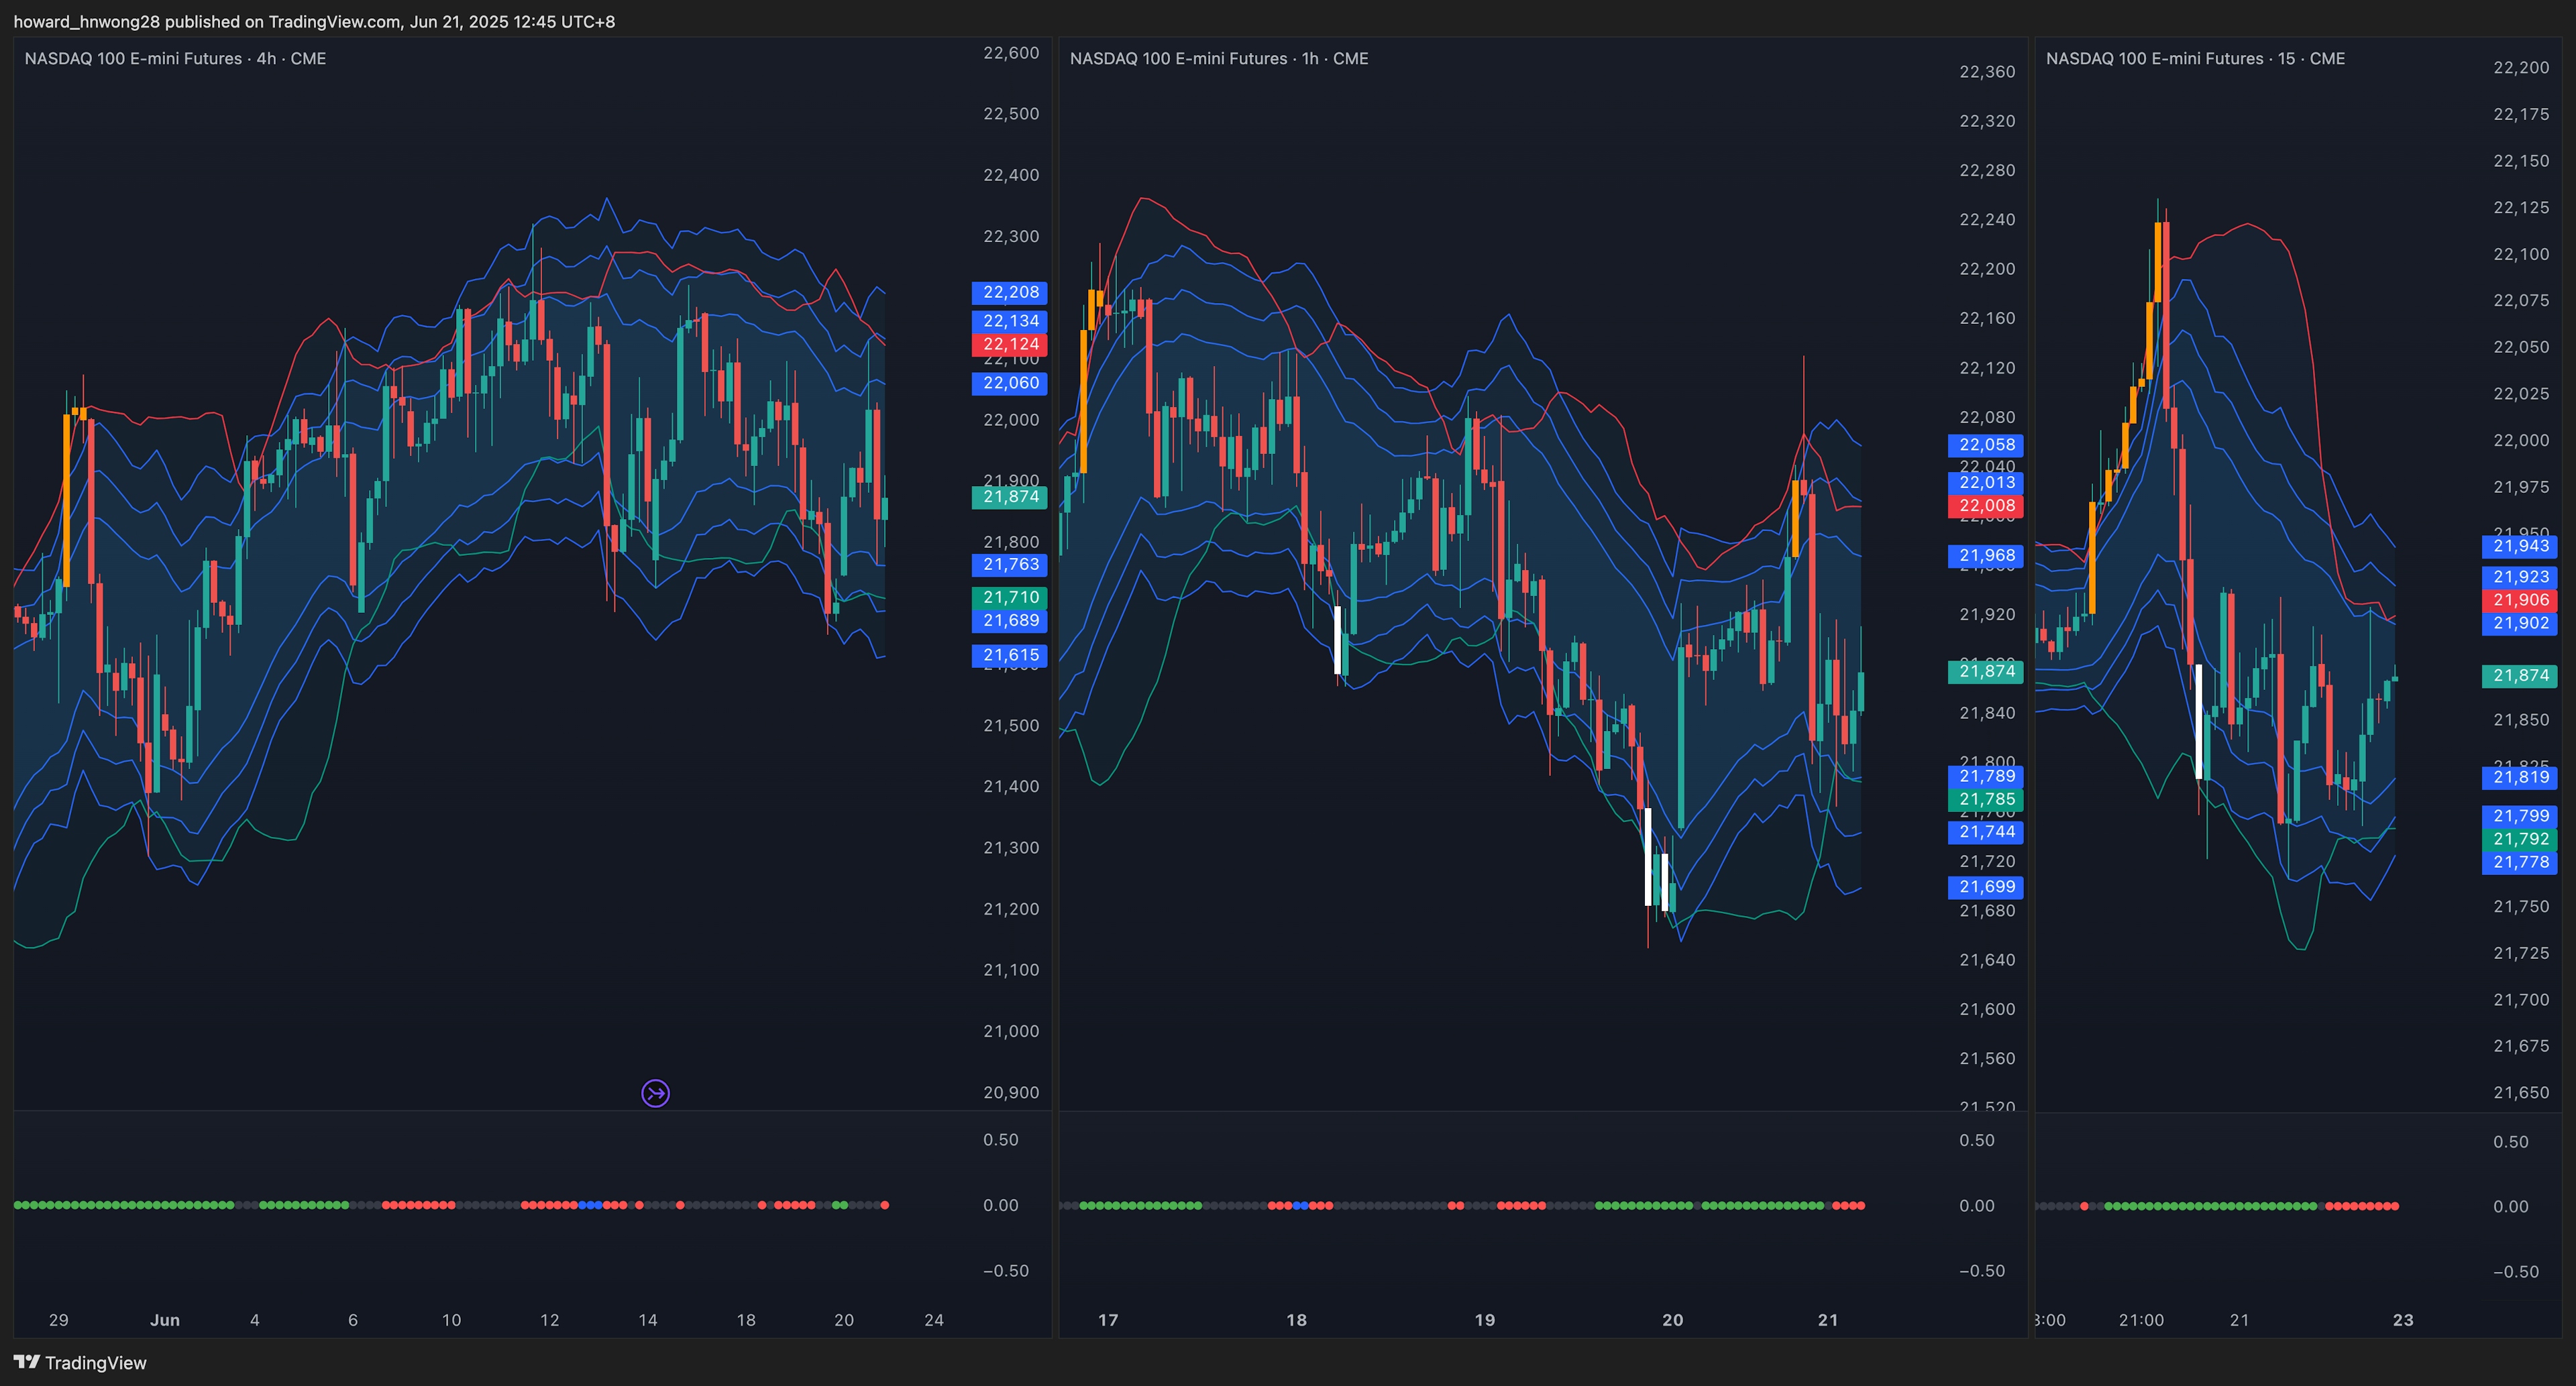Select the blue 21,615 lower band label

pyautogui.click(x=1010, y=656)
